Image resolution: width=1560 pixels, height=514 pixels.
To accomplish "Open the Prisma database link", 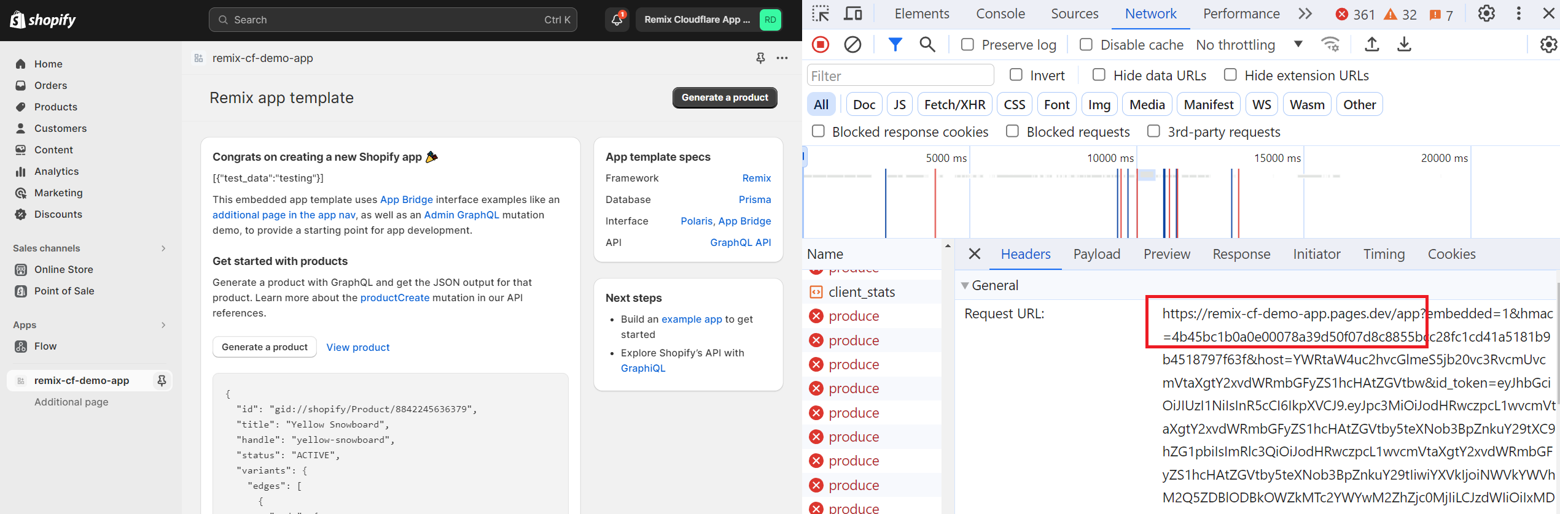I will click(x=755, y=199).
